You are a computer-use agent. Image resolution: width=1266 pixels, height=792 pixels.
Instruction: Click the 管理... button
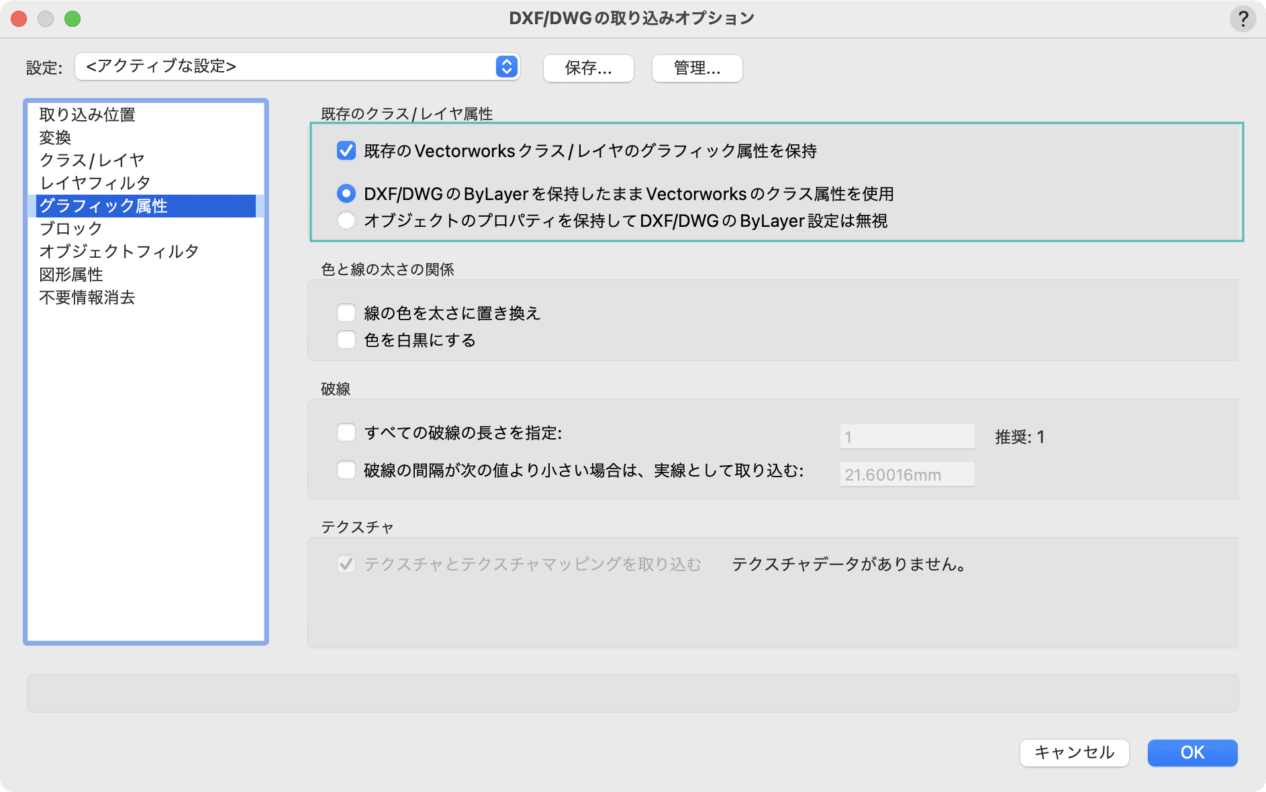pyautogui.click(x=697, y=68)
